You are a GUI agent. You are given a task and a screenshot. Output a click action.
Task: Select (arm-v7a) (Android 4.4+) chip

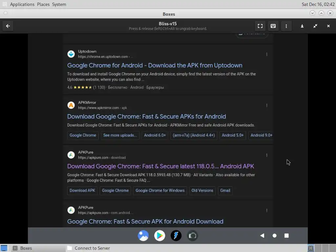(194, 135)
